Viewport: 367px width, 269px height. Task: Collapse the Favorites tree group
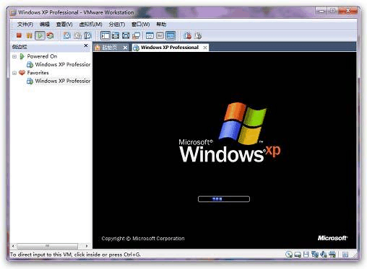[x=14, y=73]
